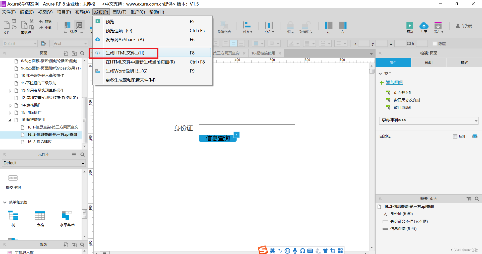Toggle the Hidden (隐藏) checkbox
This screenshot has width=482, height=254.
click(435, 44)
